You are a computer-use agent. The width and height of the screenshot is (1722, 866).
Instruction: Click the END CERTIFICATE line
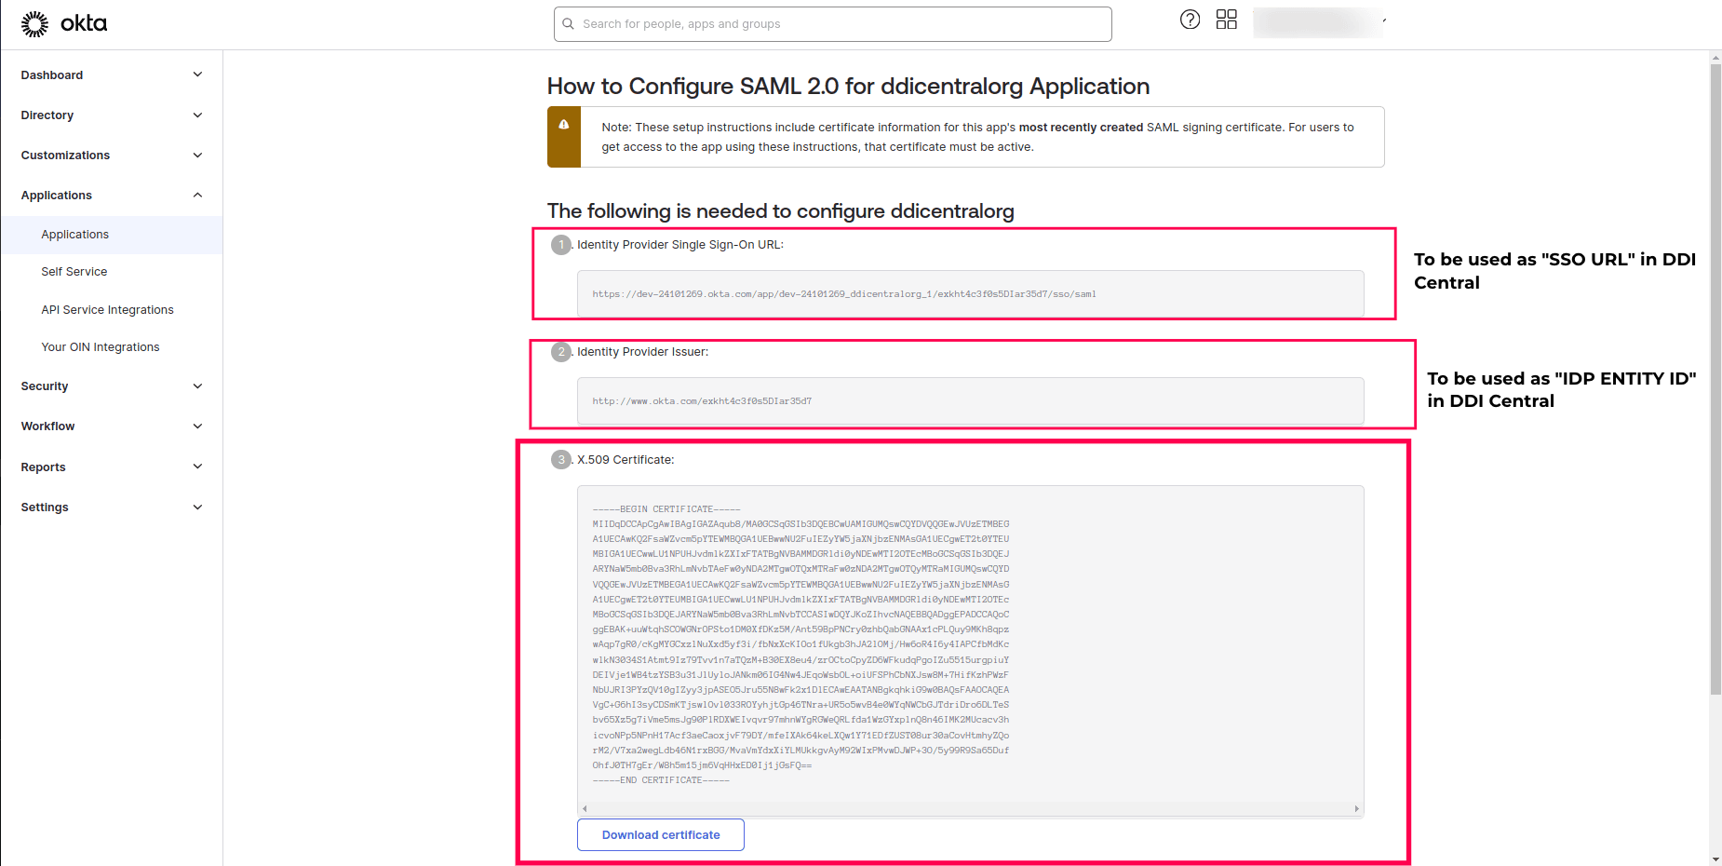pyautogui.click(x=661, y=780)
